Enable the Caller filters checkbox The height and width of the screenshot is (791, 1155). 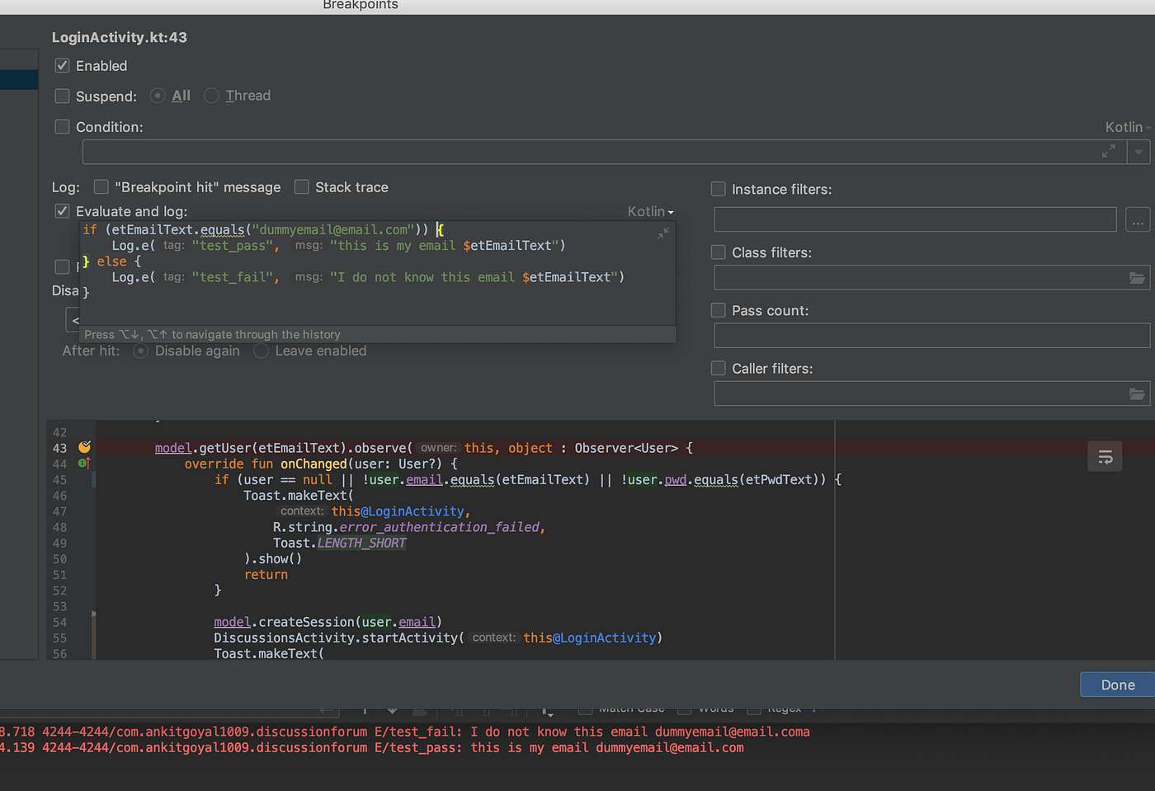coord(719,368)
